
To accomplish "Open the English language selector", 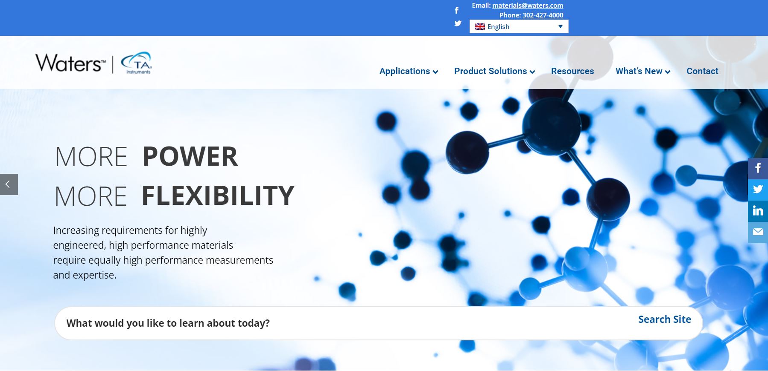I will tap(519, 26).
